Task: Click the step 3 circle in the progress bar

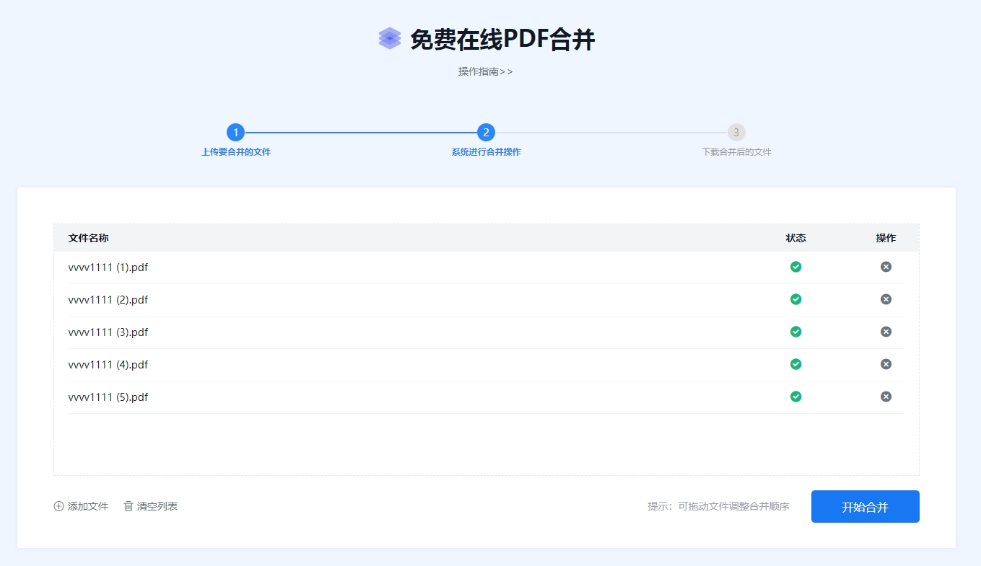Action: coord(736,133)
